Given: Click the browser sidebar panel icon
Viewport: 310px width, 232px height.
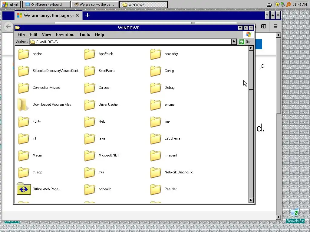Looking at the screenshot, I should (264, 26).
